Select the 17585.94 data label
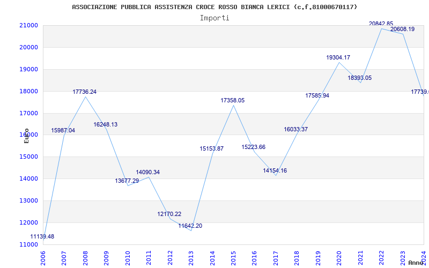Screen dimensions: 429x268 pyautogui.click(x=317, y=96)
